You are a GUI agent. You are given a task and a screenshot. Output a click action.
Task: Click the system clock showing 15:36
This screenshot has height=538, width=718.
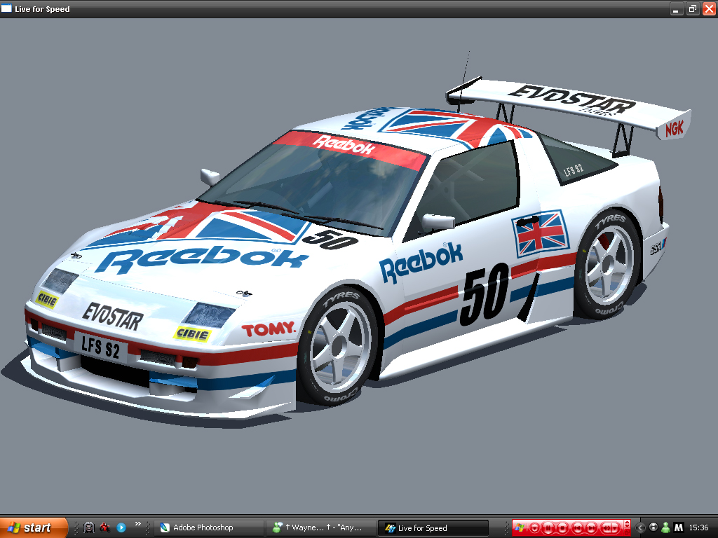[x=698, y=527]
